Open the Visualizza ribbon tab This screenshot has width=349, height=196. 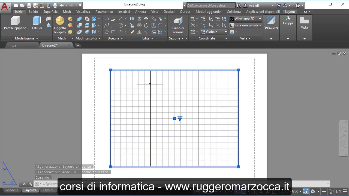pyautogui.click(x=83, y=12)
